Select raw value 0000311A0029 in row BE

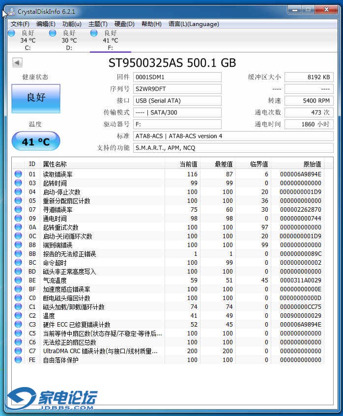[301, 280]
